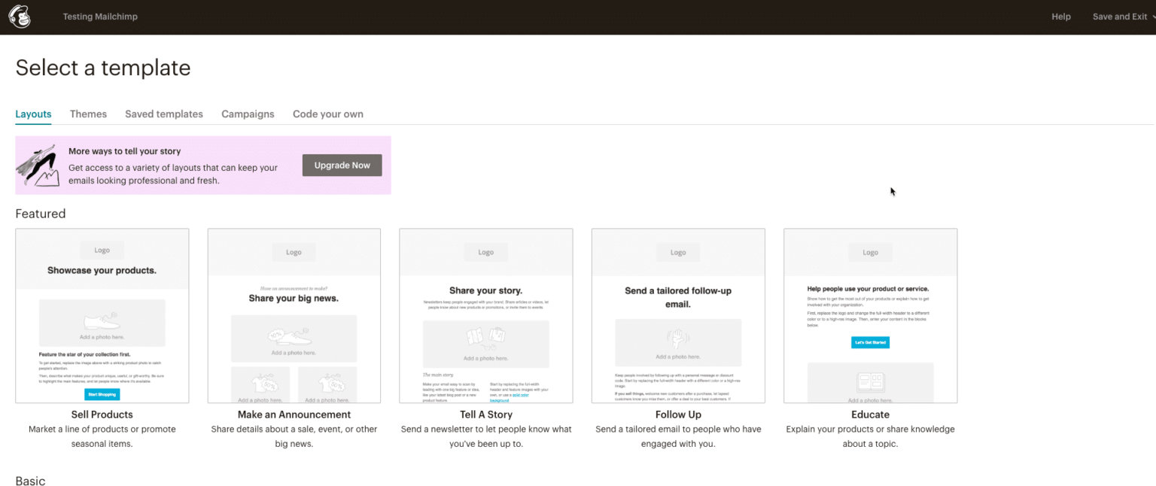This screenshot has width=1156, height=486.
Task: Choose the Make an Announcement template
Action: click(294, 315)
